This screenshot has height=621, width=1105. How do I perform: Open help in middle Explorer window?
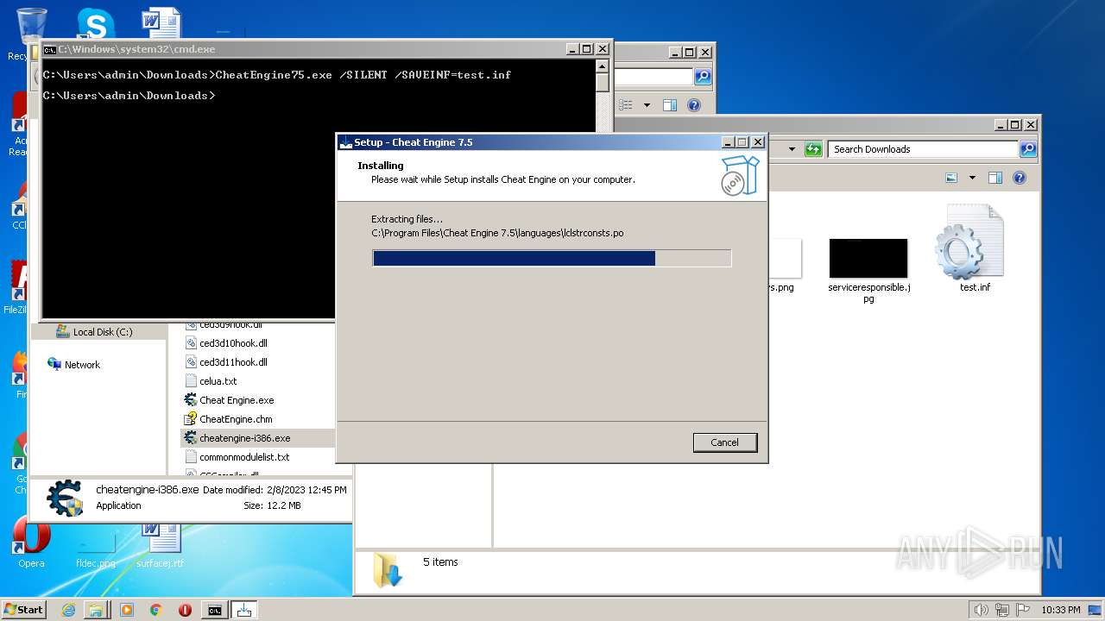coord(693,105)
